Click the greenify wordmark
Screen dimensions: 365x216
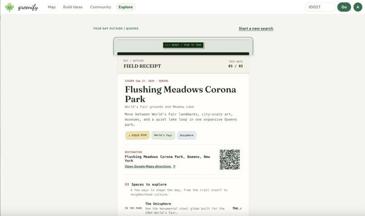click(28, 7)
